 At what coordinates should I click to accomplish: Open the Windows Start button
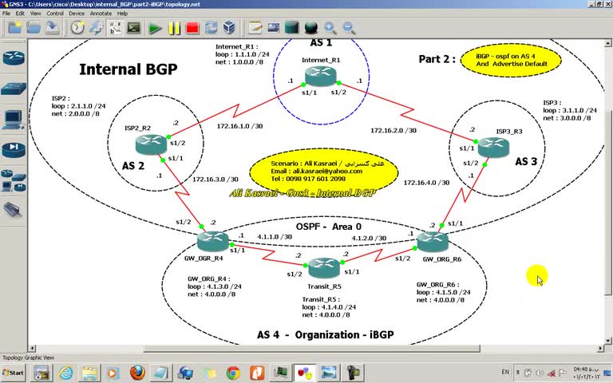[x=13, y=373]
